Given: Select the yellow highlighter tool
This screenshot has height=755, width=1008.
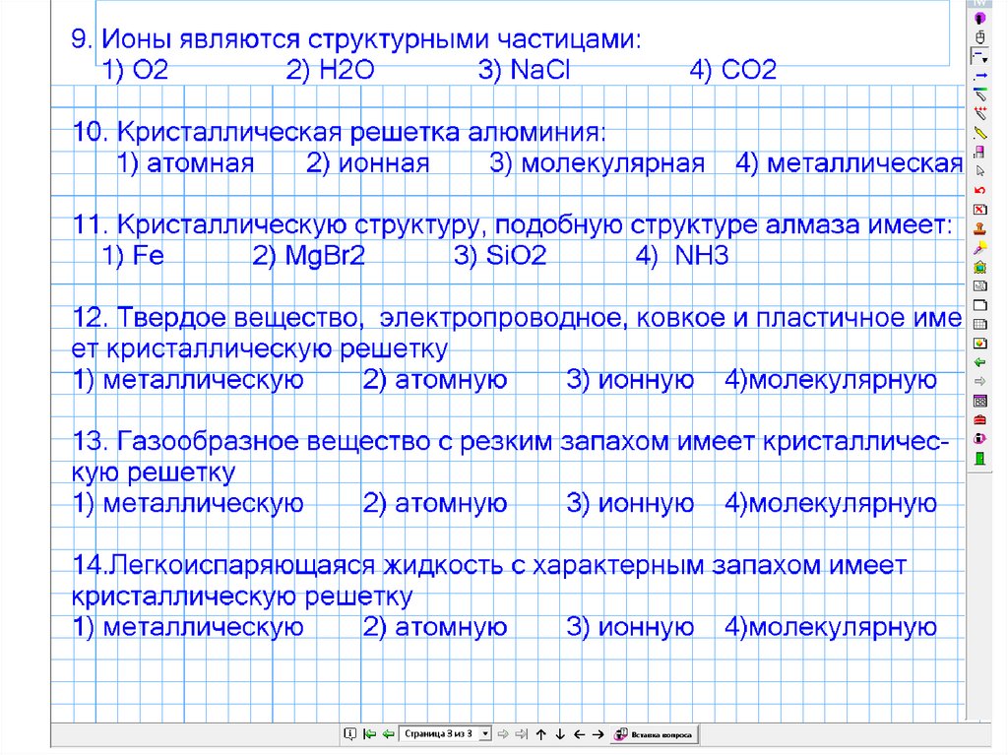Looking at the screenshot, I should tap(979, 133).
